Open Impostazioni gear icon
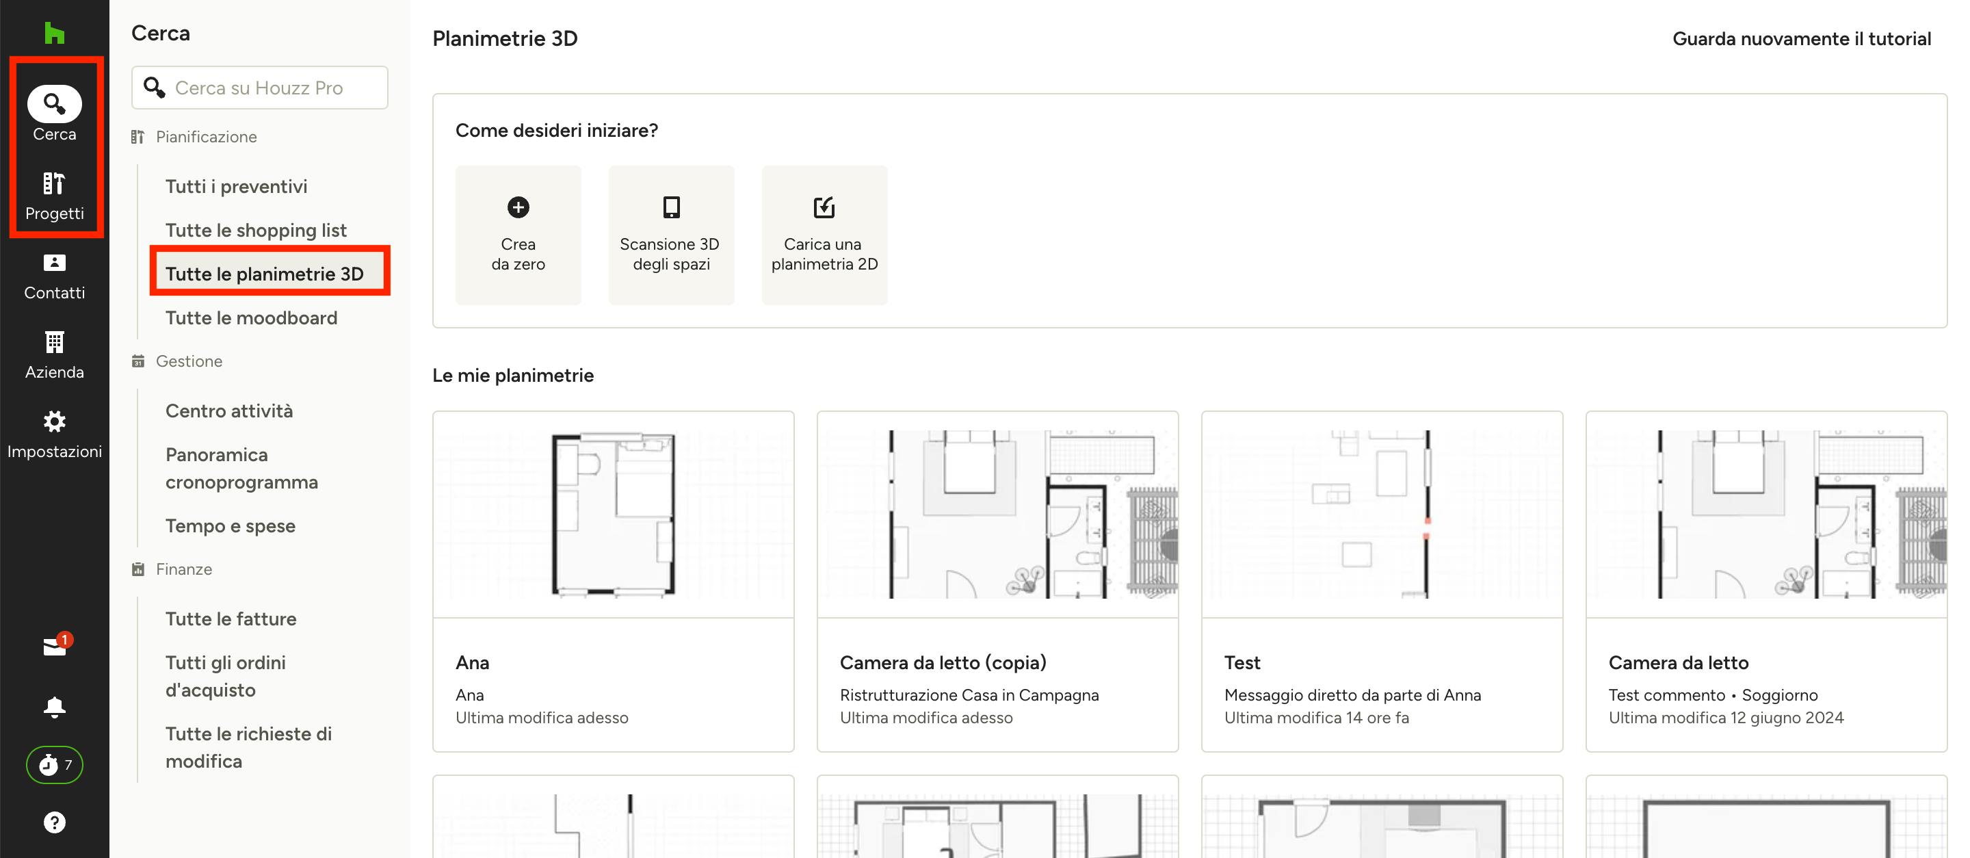Image resolution: width=1970 pixels, height=858 pixels. click(x=54, y=421)
